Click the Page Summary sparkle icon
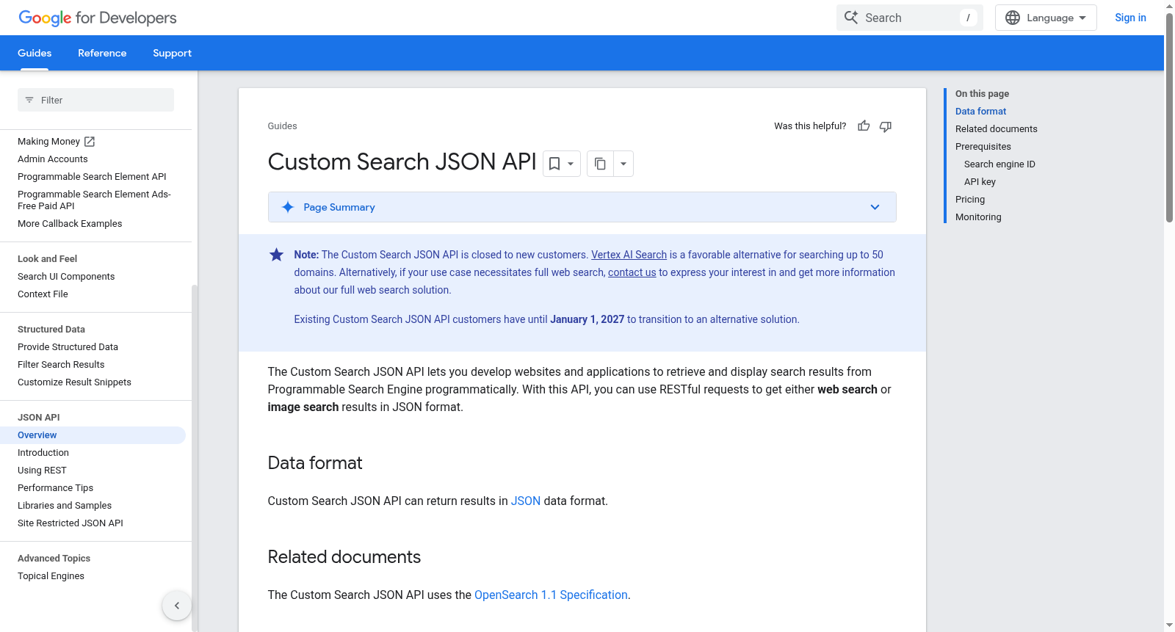The height and width of the screenshot is (632, 1175). tap(288, 207)
